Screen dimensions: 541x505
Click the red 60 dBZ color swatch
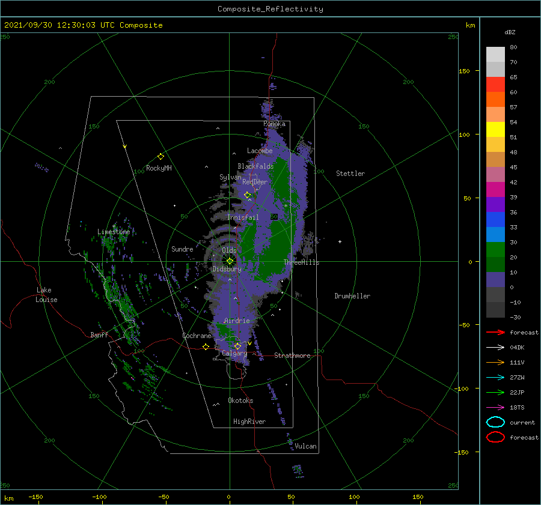point(495,85)
